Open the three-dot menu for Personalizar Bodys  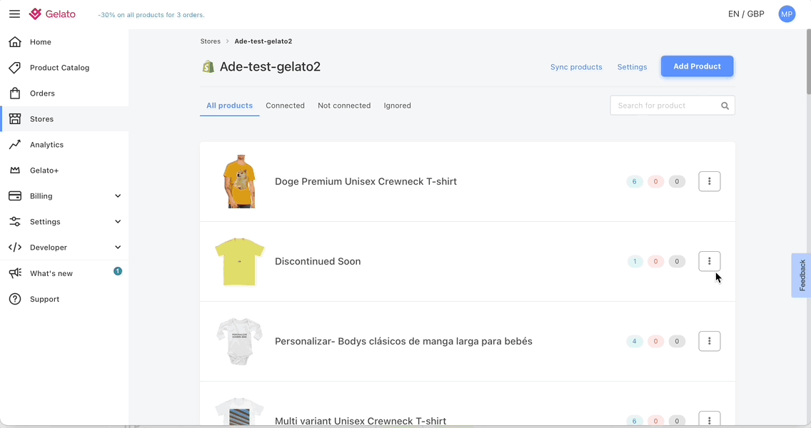(709, 341)
